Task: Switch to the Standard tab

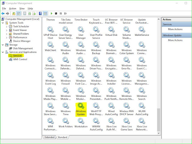Action: coord(62,137)
